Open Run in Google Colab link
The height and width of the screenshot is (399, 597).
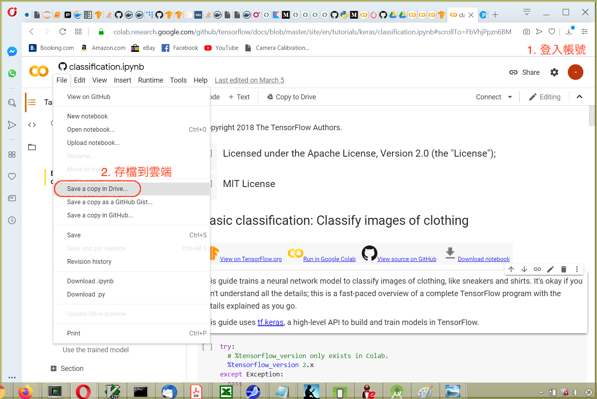coord(329,259)
